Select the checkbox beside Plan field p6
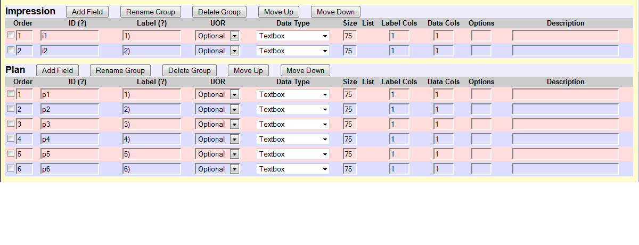Viewport: 639px width, 245px height. [x=11, y=168]
